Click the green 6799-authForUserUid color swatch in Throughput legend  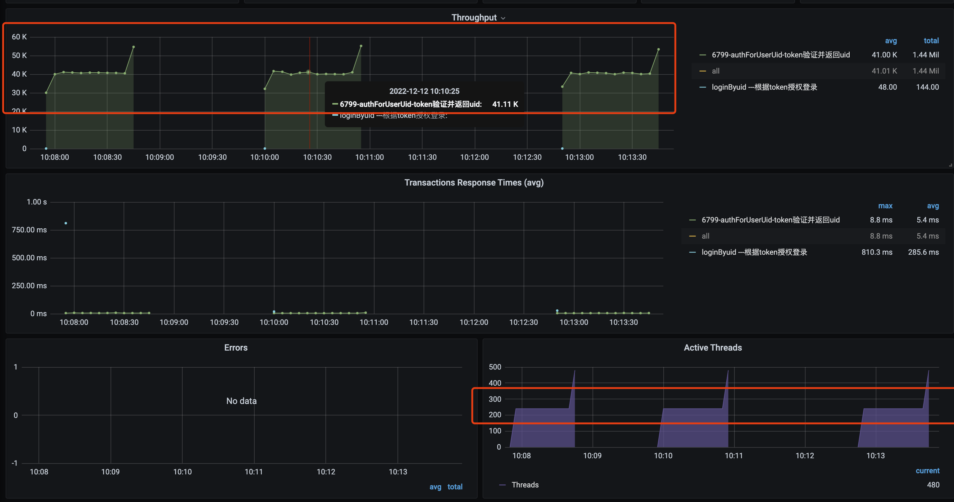[702, 55]
